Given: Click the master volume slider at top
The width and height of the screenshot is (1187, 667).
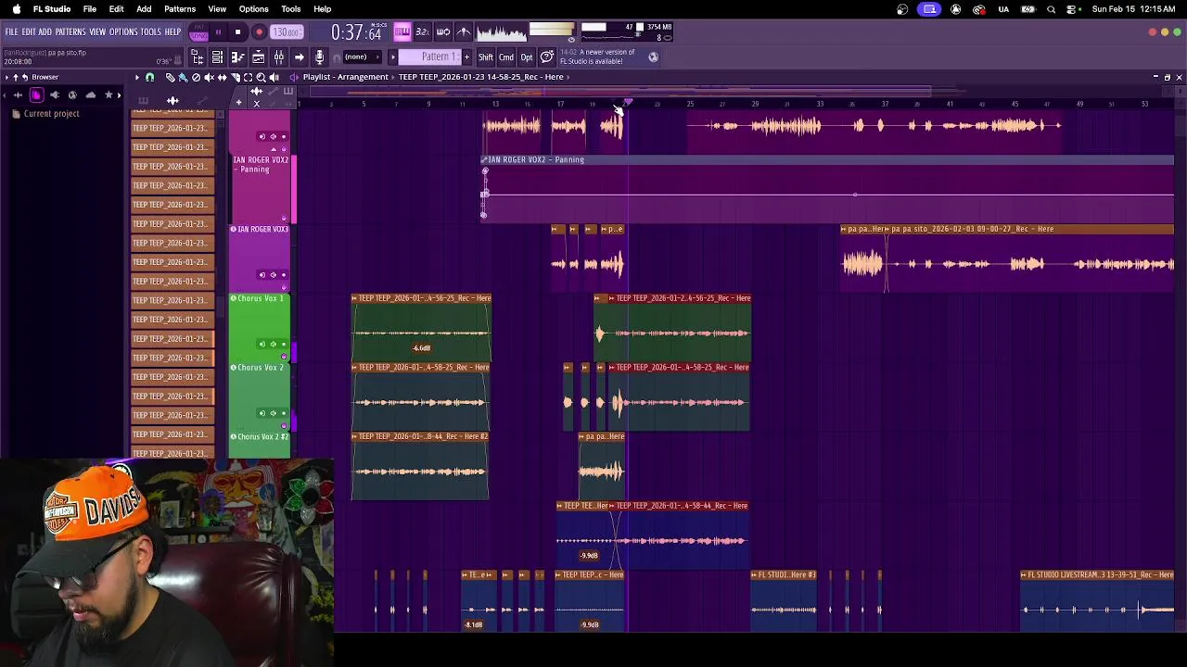Looking at the screenshot, I should pyautogui.click(x=552, y=31).
